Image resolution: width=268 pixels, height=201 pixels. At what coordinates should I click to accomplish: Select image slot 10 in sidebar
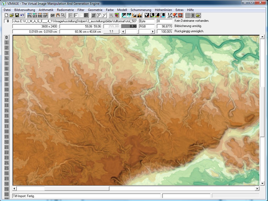(x=7, y=90)
